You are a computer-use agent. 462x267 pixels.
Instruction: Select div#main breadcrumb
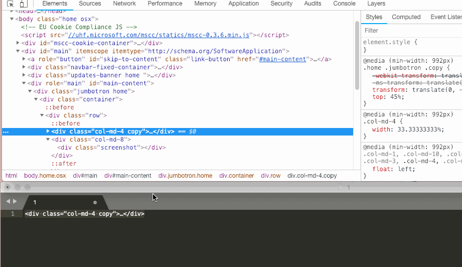(85, 176)
